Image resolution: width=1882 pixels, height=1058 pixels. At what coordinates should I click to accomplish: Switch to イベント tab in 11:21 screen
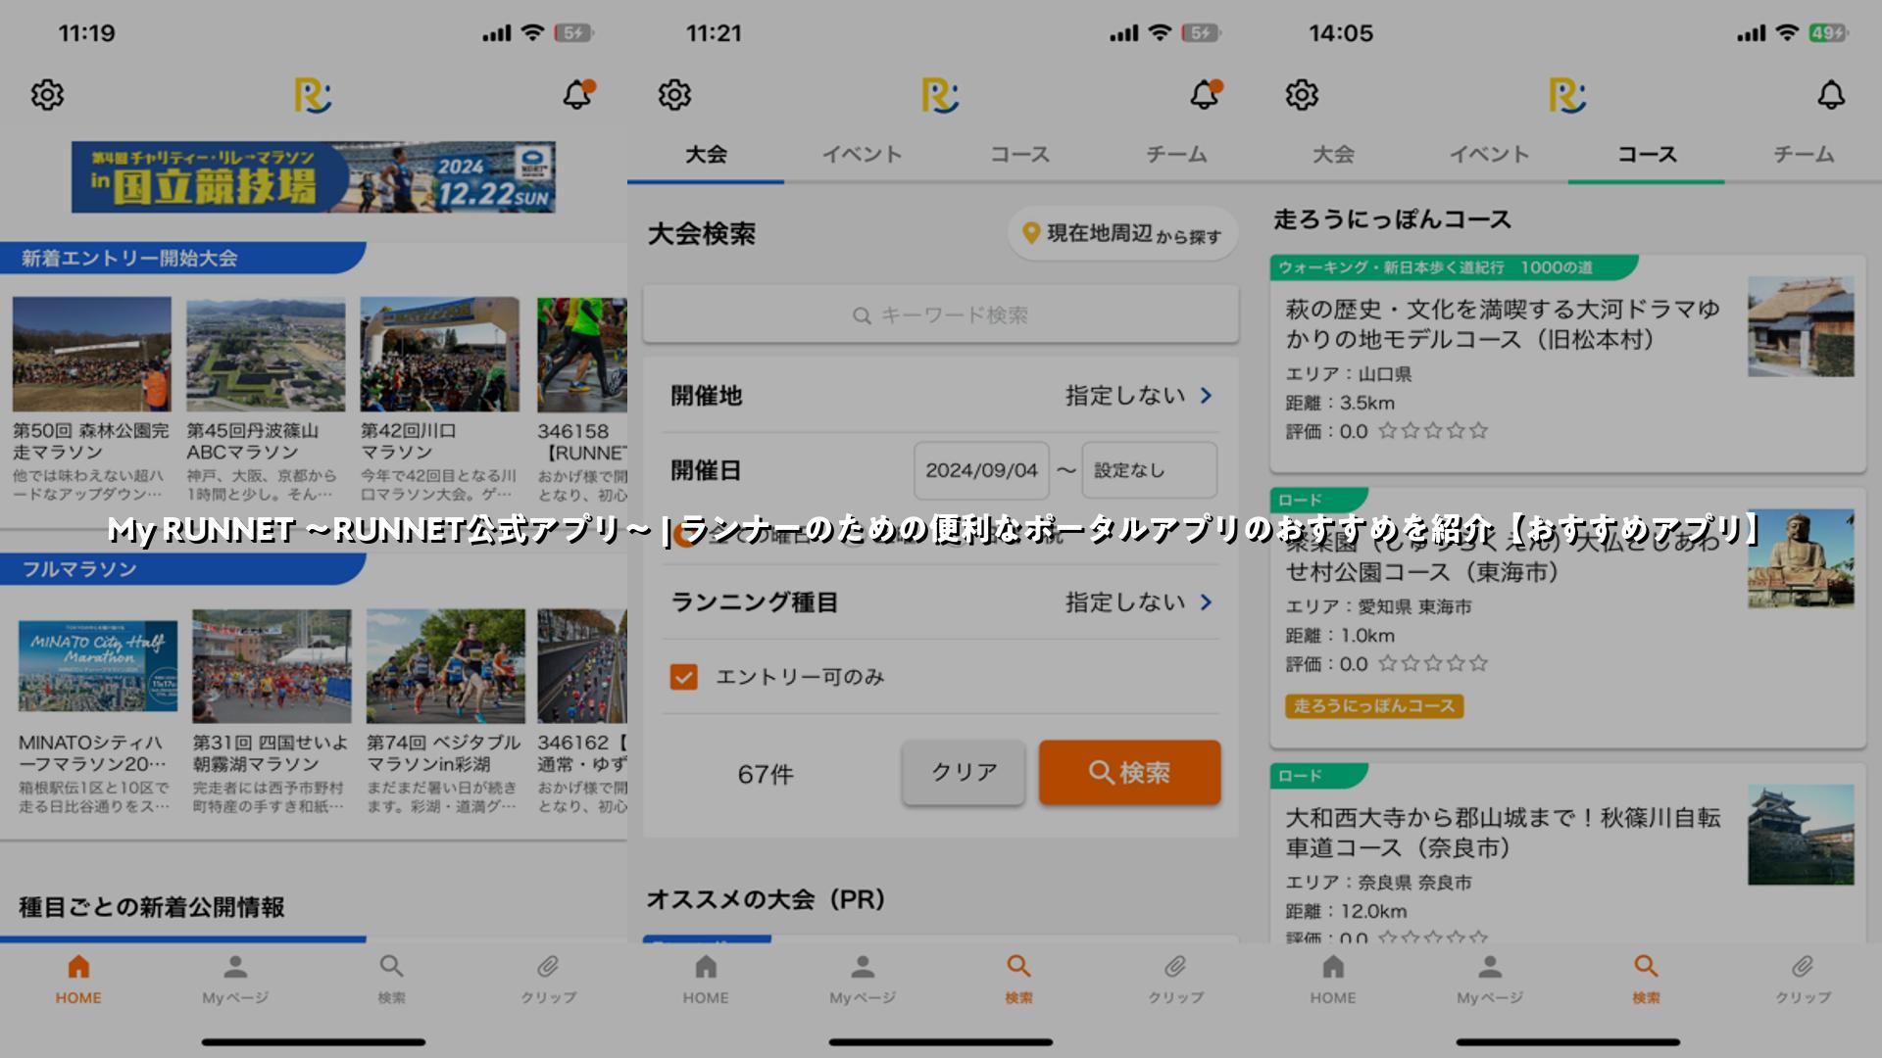pos(863,155)
